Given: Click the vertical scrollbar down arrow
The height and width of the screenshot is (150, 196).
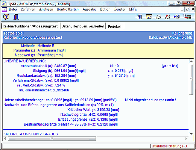Looking at the screenshot, I should pos(191,134).
